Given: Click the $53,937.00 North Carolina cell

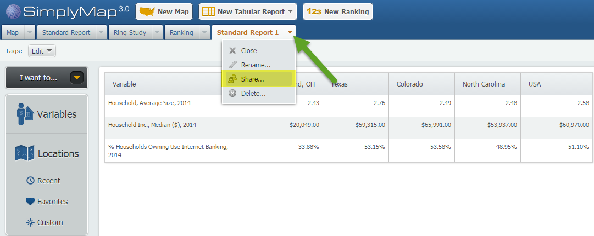Looking at the screenshot, I should tap(487, 128).
